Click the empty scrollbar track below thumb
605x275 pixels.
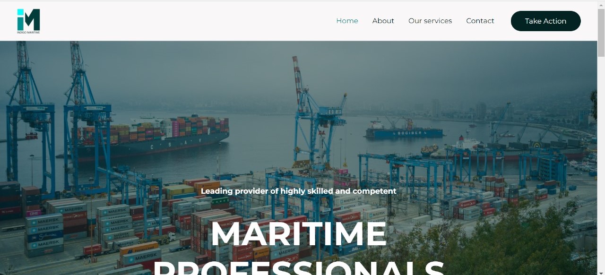coord(601,165)
